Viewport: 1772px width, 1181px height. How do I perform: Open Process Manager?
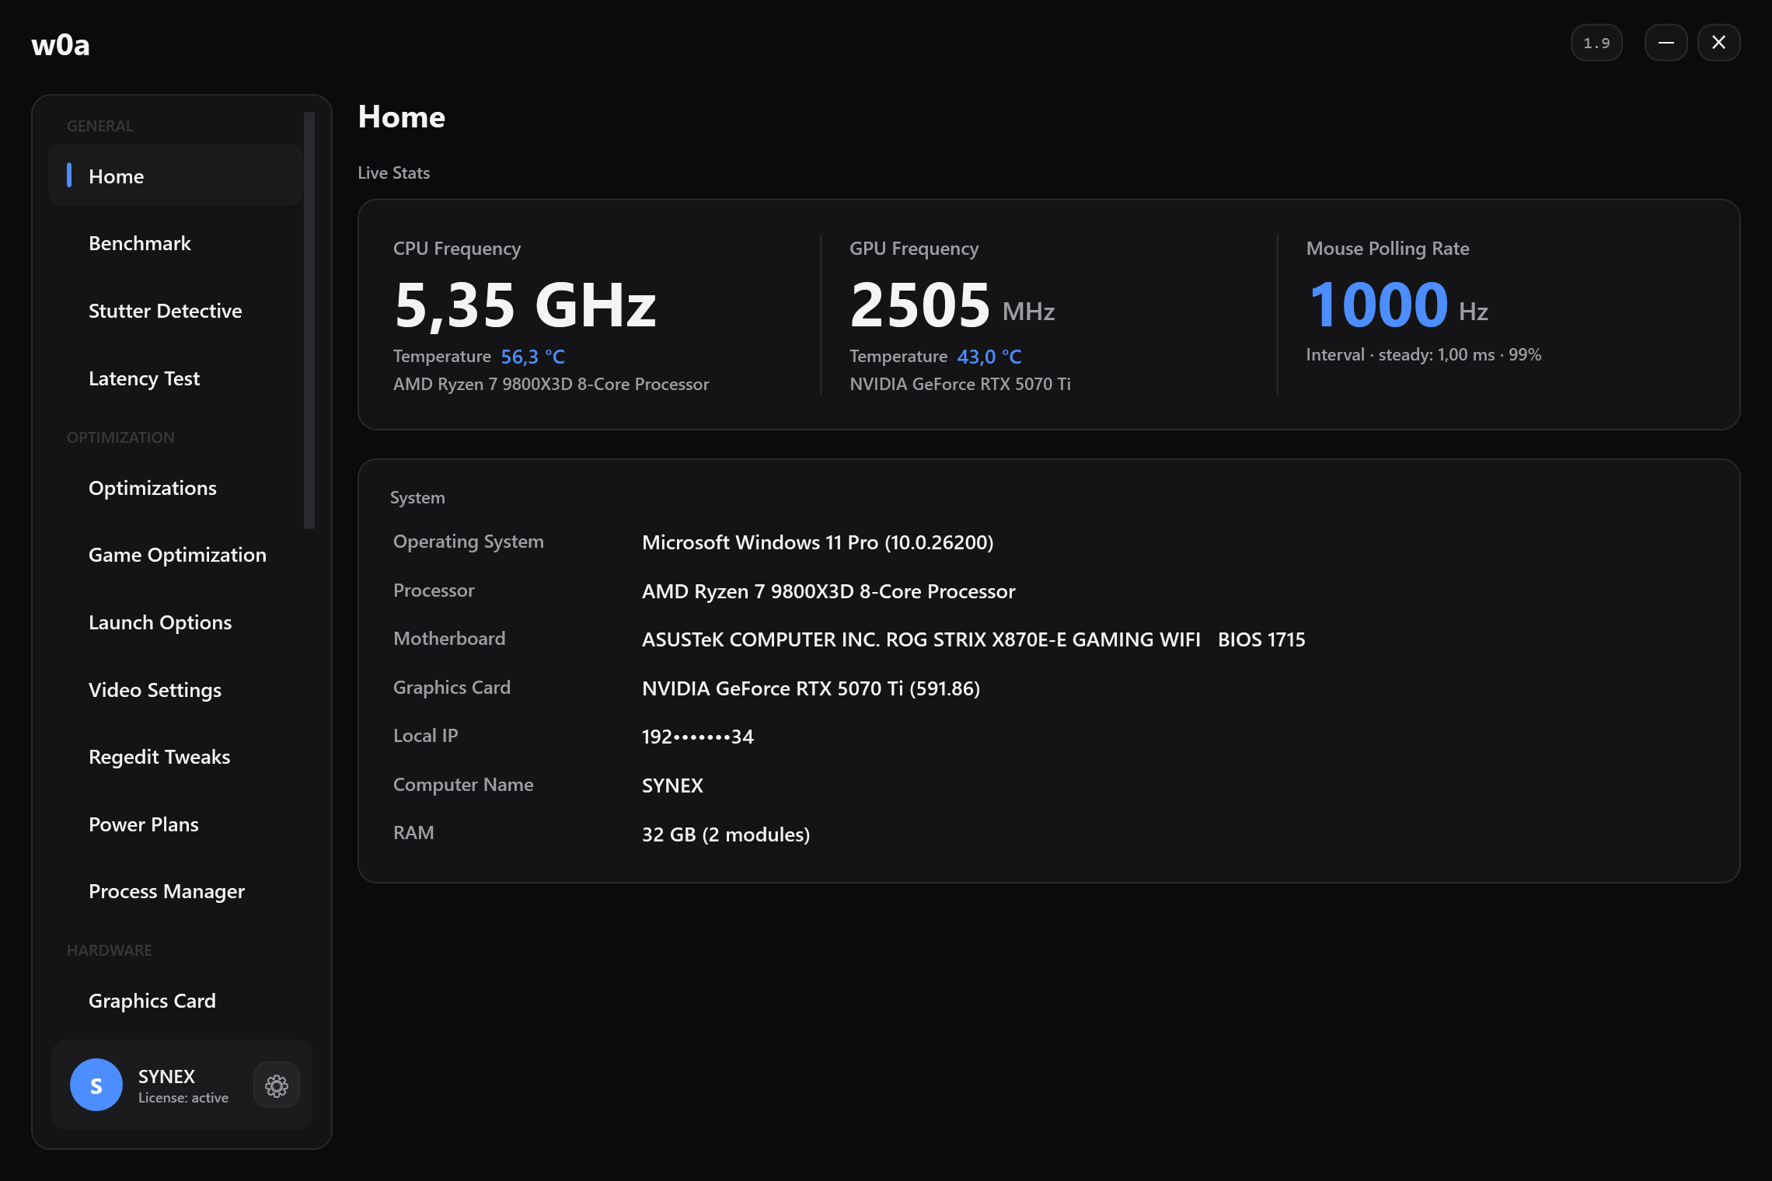(x=176, y=891)
